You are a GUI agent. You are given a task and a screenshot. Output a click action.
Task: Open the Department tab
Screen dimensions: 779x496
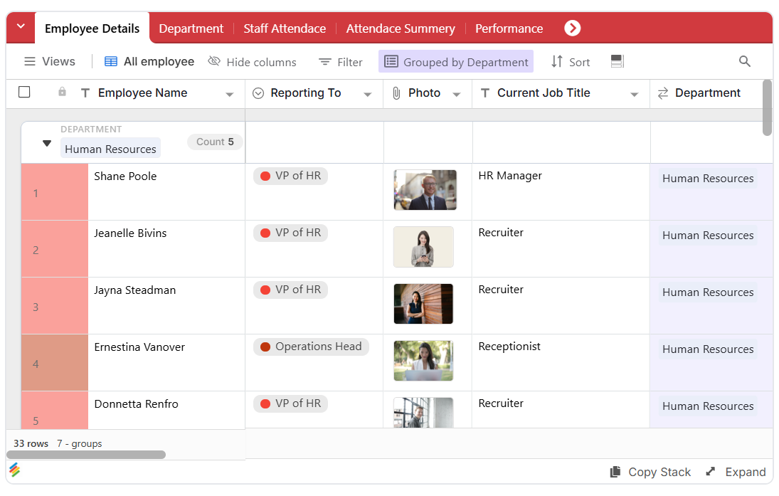coord(191,28)
